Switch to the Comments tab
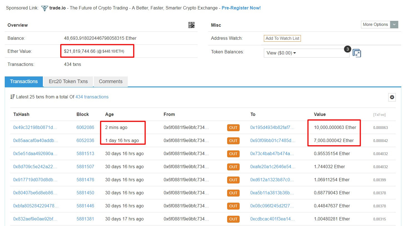This screenshot has width=403, height=226. click(110, 81)
